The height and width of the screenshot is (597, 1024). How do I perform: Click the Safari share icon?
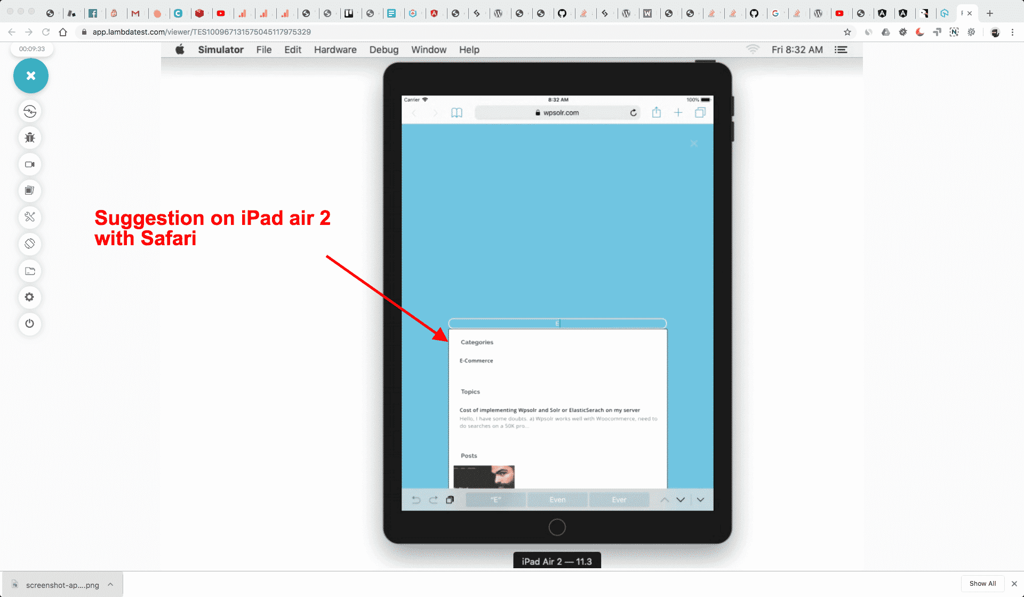657,112
